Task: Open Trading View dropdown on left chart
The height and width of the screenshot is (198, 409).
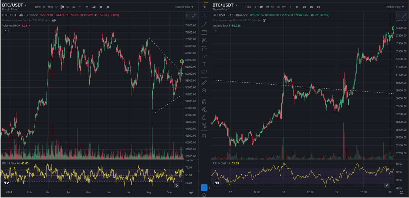Action: (184, 7)
